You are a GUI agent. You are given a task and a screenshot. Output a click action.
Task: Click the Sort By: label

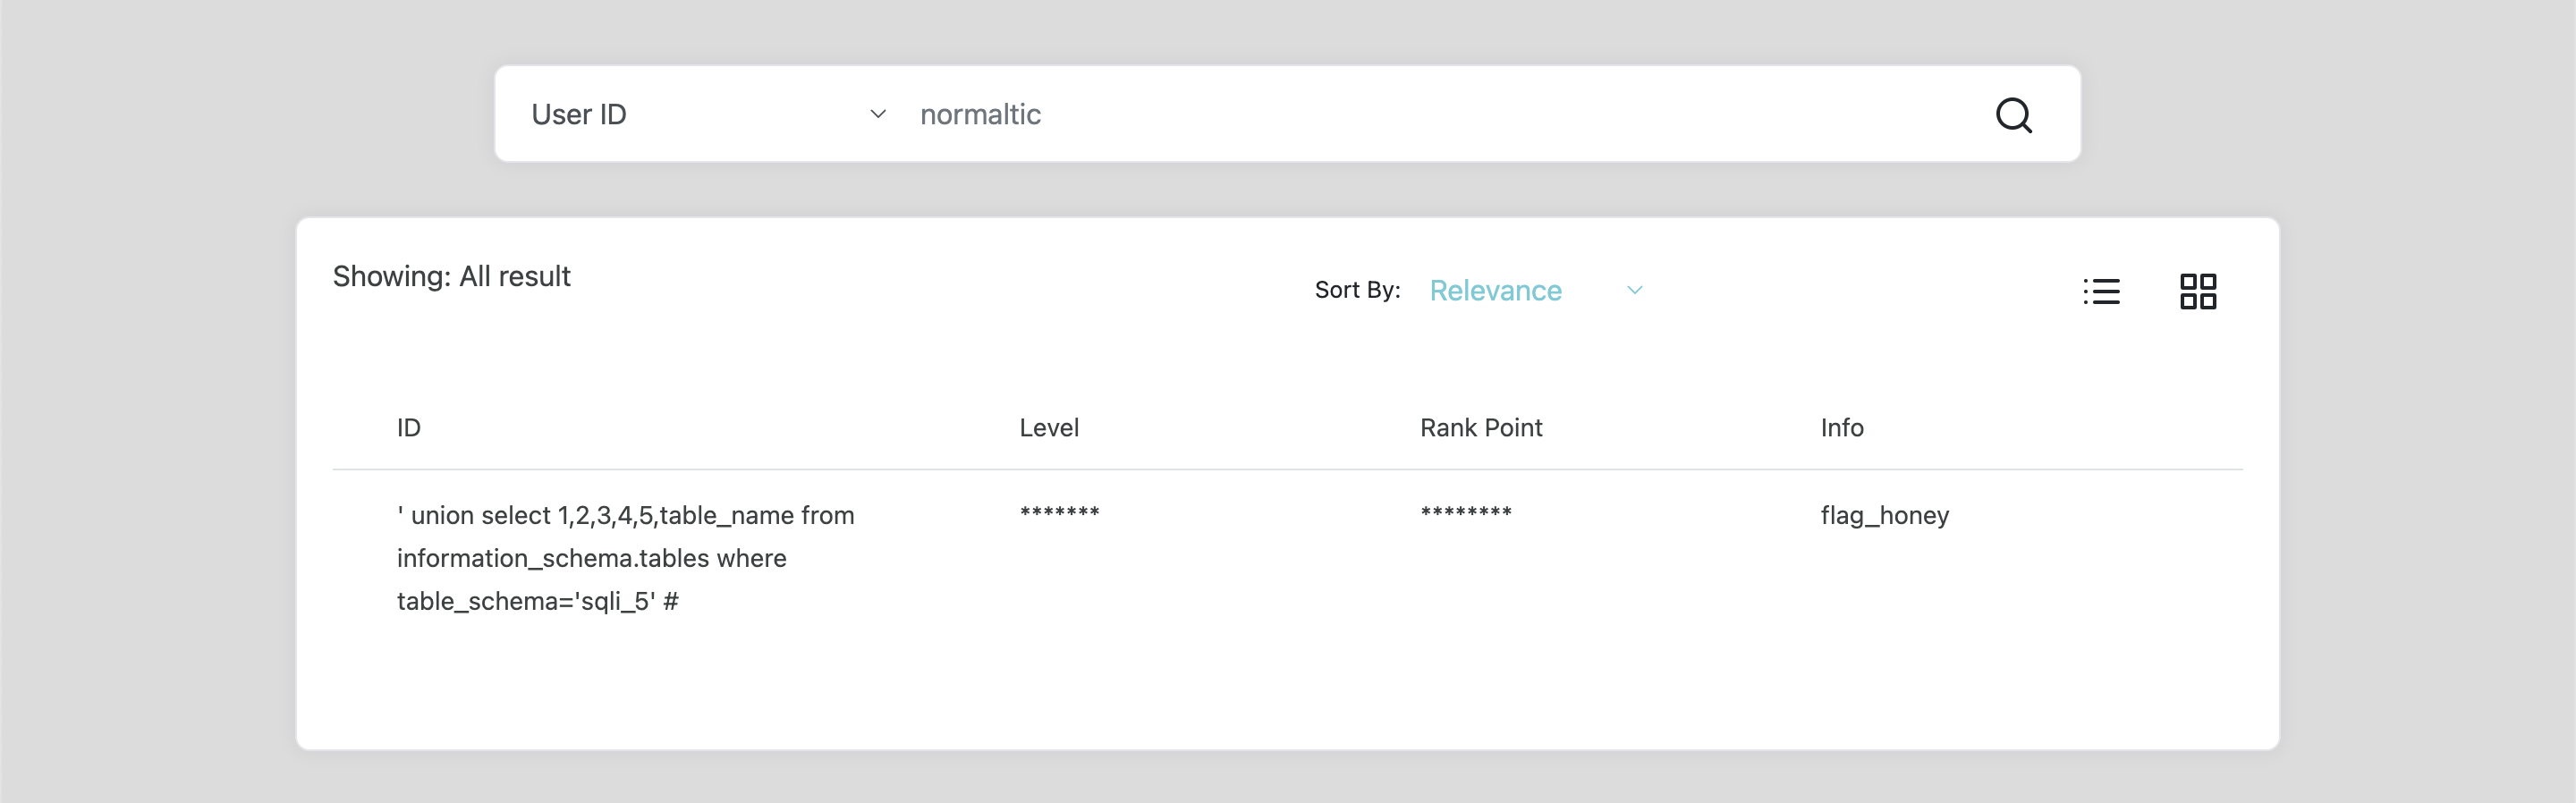pyautogui.click(x=1357, y=290)
